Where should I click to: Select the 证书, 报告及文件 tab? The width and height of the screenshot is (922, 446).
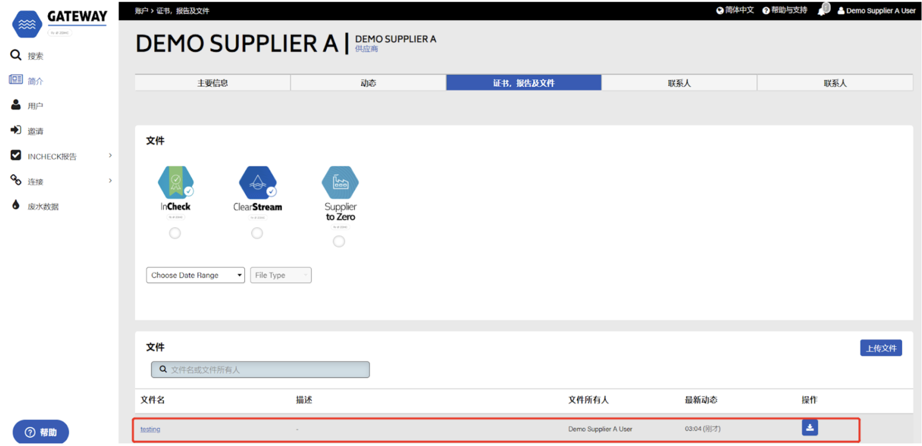524,83
